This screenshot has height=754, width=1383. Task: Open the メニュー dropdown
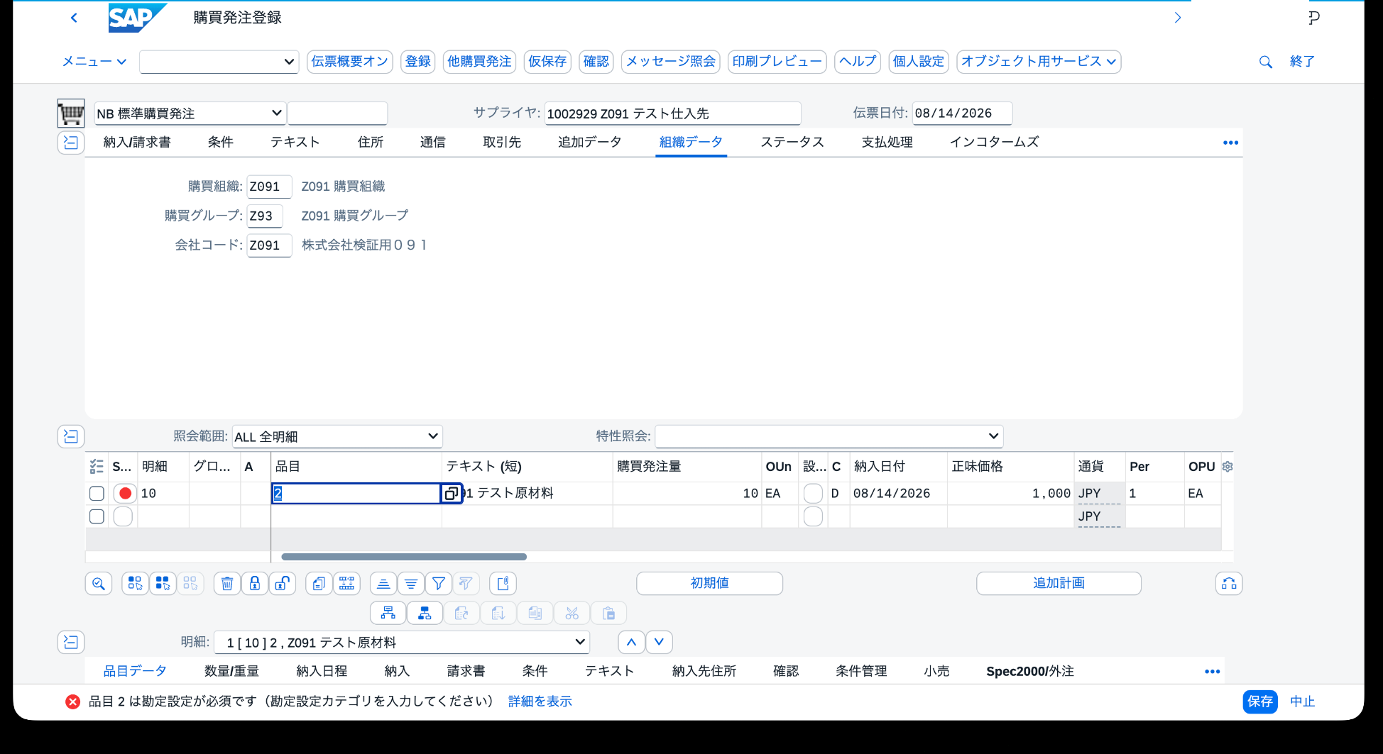coord(94,62)
